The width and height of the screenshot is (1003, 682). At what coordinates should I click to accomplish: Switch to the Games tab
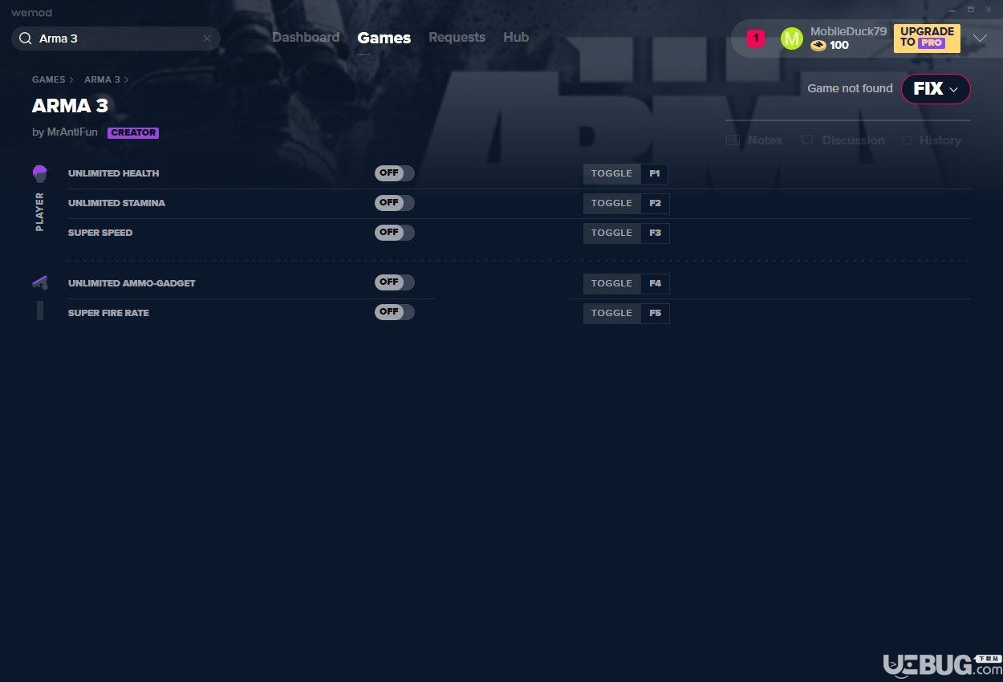click(384, 38)
